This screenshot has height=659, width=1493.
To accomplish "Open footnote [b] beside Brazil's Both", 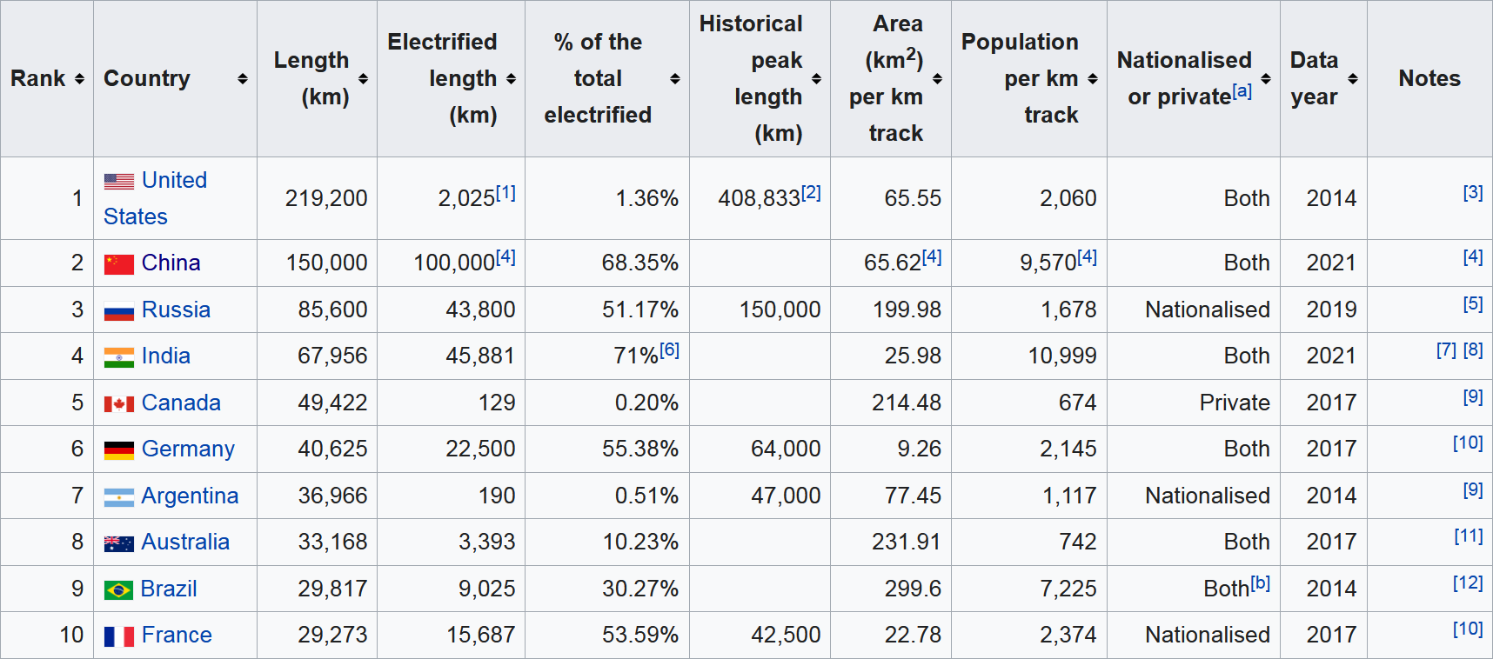I will [1261, 582].
